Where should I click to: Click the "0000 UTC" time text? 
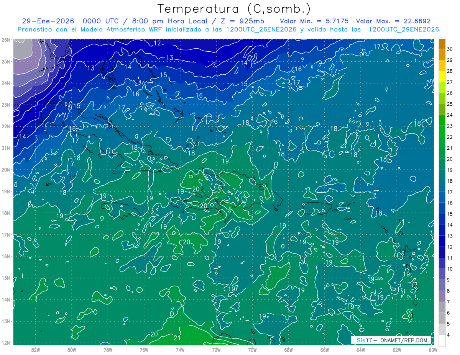101,21
